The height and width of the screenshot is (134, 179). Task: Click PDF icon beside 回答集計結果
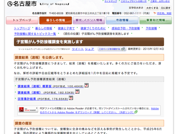point(71,98)
